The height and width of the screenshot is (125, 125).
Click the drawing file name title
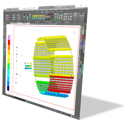29,8
